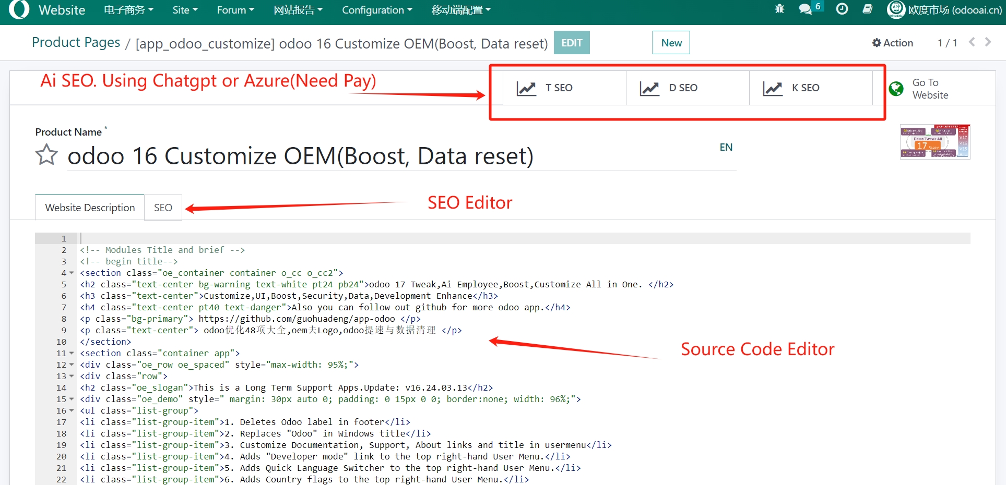Image resolution: width=1006 pixels, height=485 pixels.
Task: Click the "Adds Developer mode" list item line
Action: pos(325,456)
